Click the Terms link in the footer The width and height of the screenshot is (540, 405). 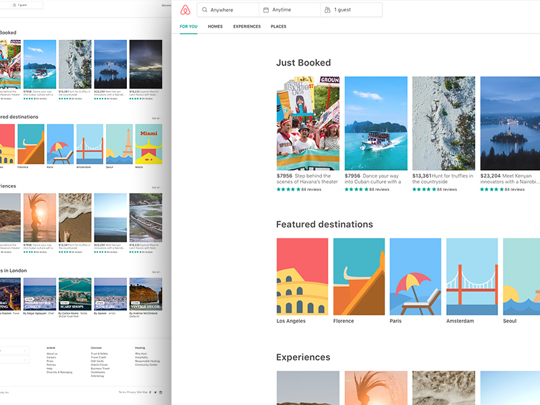coord(122,392)
